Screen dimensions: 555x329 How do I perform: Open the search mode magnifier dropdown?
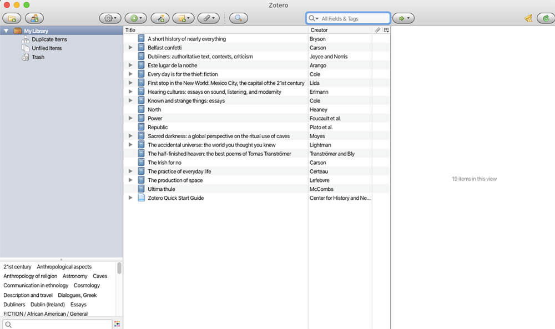(x=313, y=18)
